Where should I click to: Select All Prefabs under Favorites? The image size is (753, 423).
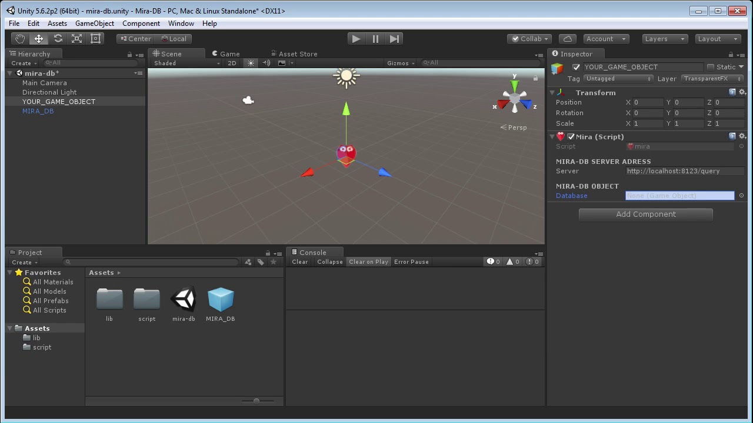tap(51, 301)
